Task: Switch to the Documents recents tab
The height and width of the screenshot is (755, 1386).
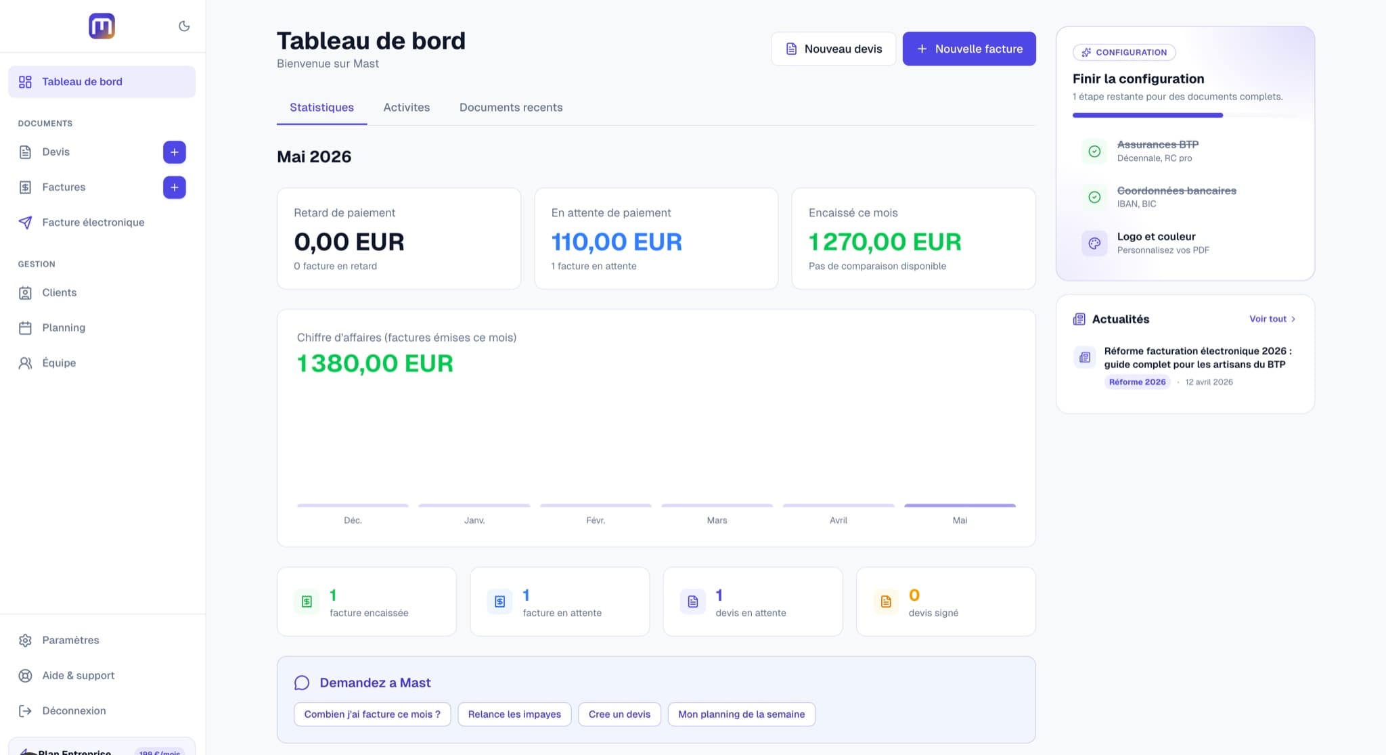Action: 511,108
